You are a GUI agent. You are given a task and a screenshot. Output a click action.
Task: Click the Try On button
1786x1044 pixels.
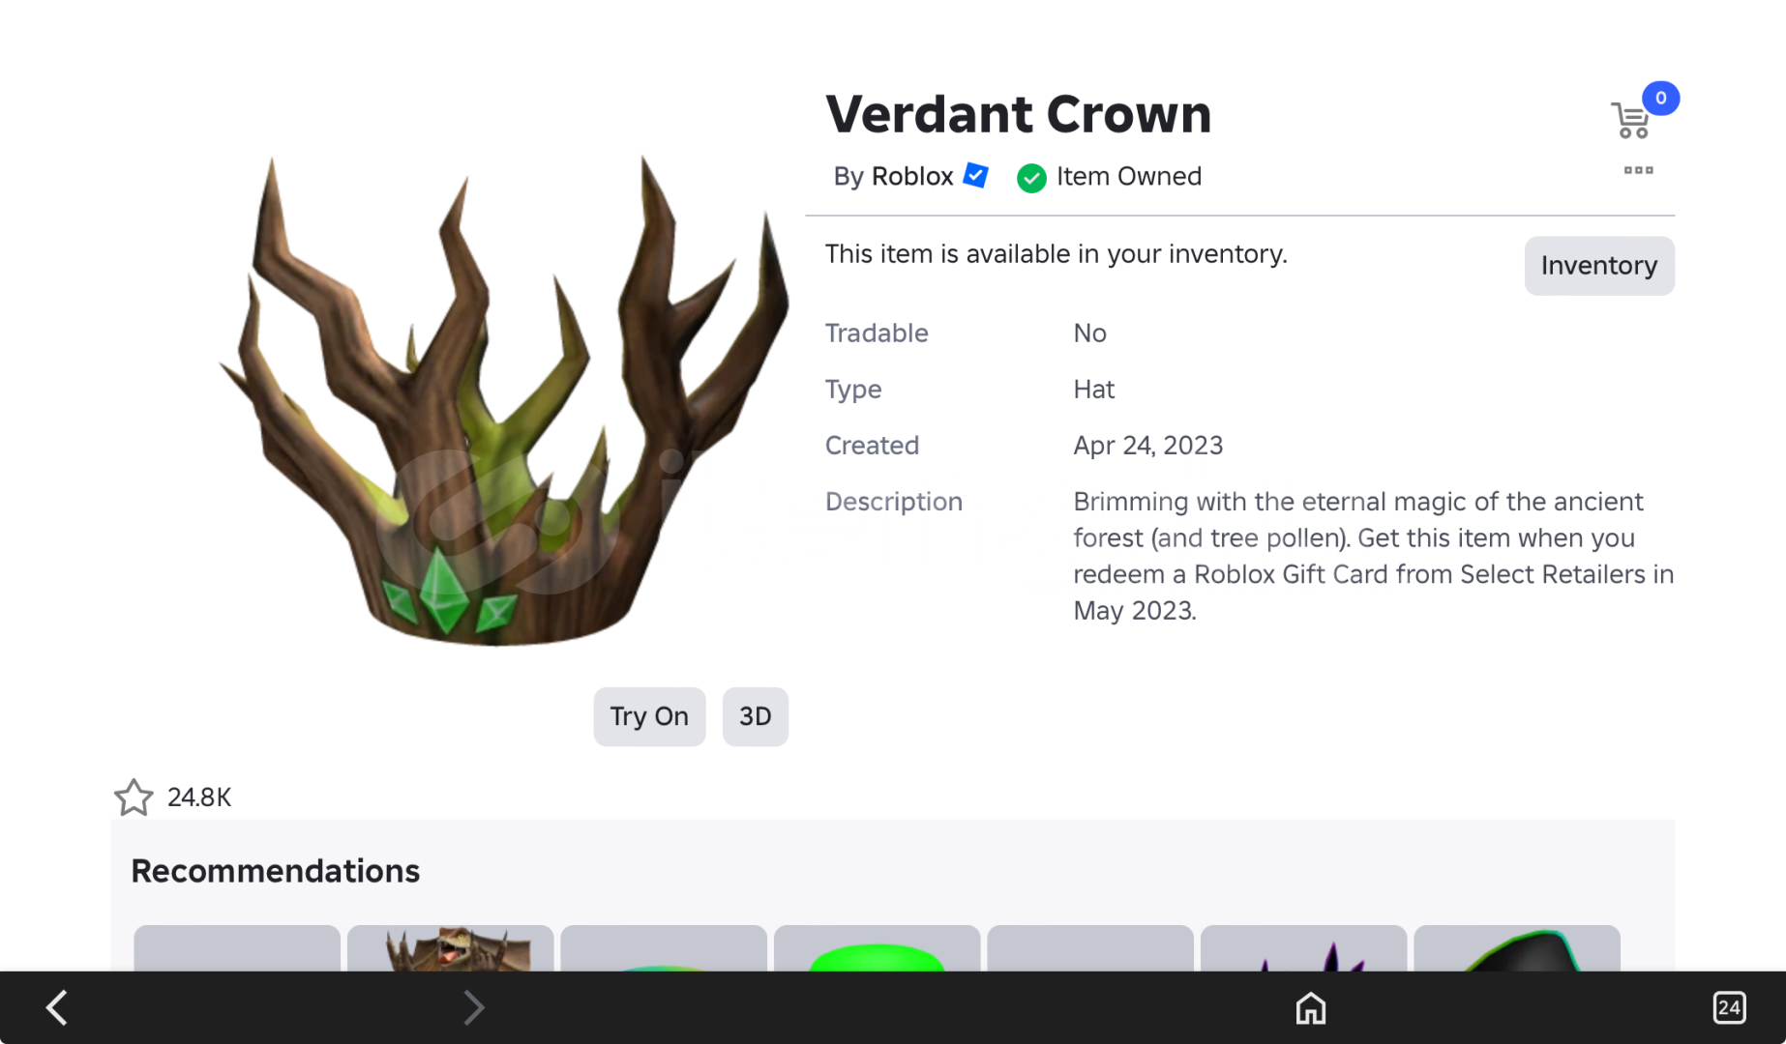point(649,716)
